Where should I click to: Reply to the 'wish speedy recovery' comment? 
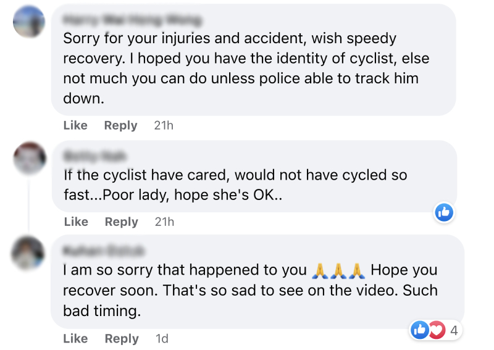(x=120, y=125)
